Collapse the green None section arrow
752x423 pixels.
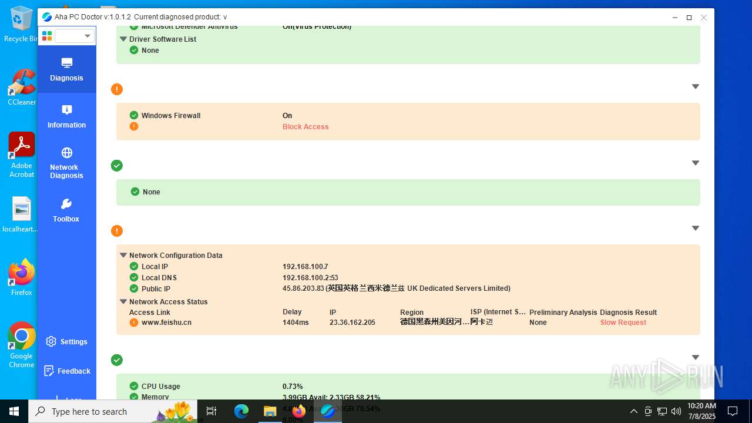695,163
